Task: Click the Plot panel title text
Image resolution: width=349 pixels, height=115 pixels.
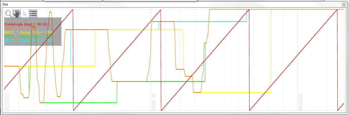Action: [5, 5]
